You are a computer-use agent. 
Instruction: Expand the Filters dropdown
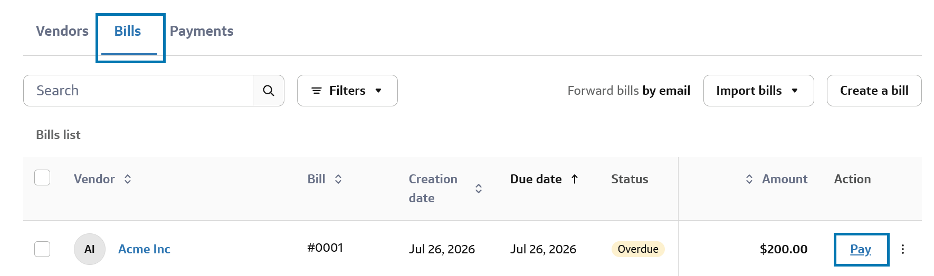[x=347, y=91]
